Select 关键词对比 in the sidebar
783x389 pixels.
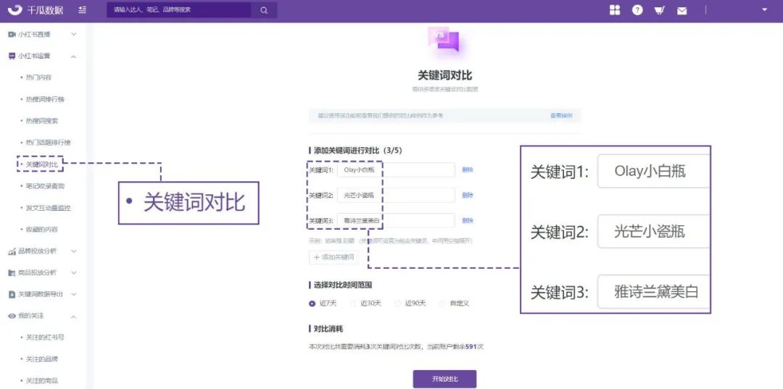click(x=42, y=164)
